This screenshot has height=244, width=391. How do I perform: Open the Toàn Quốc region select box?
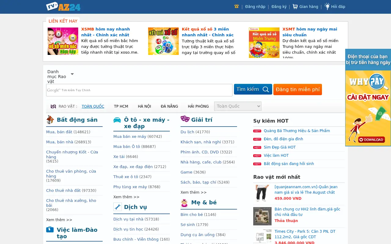[238, 106]
